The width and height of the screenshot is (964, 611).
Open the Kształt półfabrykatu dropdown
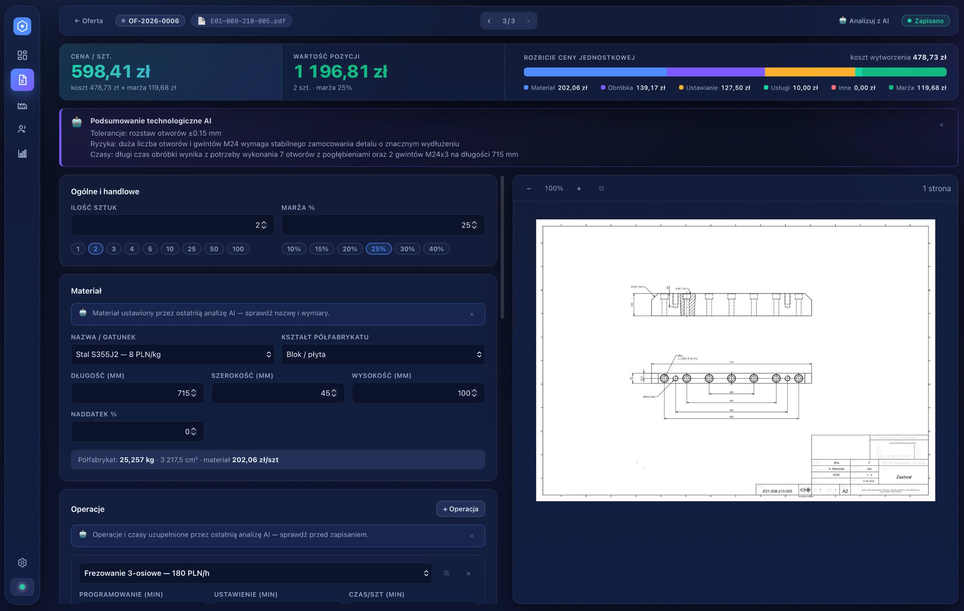tap(383, 354)
